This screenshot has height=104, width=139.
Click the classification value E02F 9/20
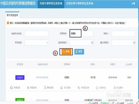pos(129,100)
